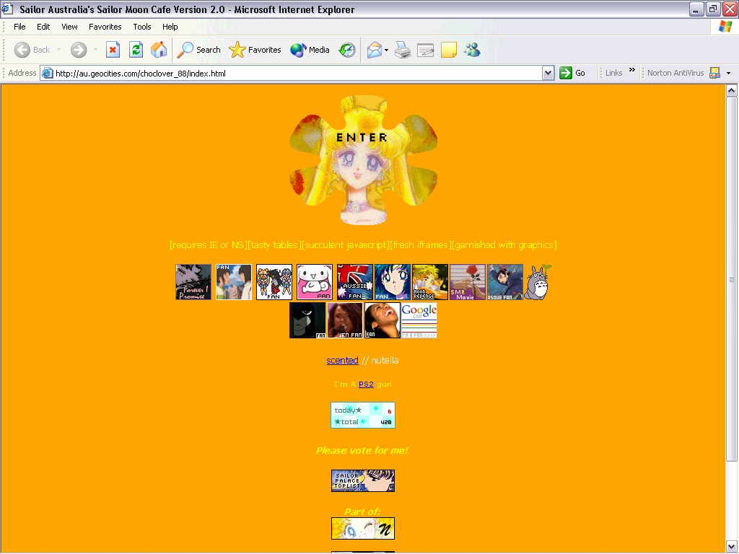Open the Favorites pane
The width and height of the screenshot is (739, 554).
pyautogui.click(x=255, y=50)
